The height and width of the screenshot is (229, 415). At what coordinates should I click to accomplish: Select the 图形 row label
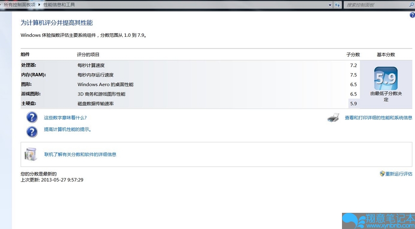click(26, 84)
